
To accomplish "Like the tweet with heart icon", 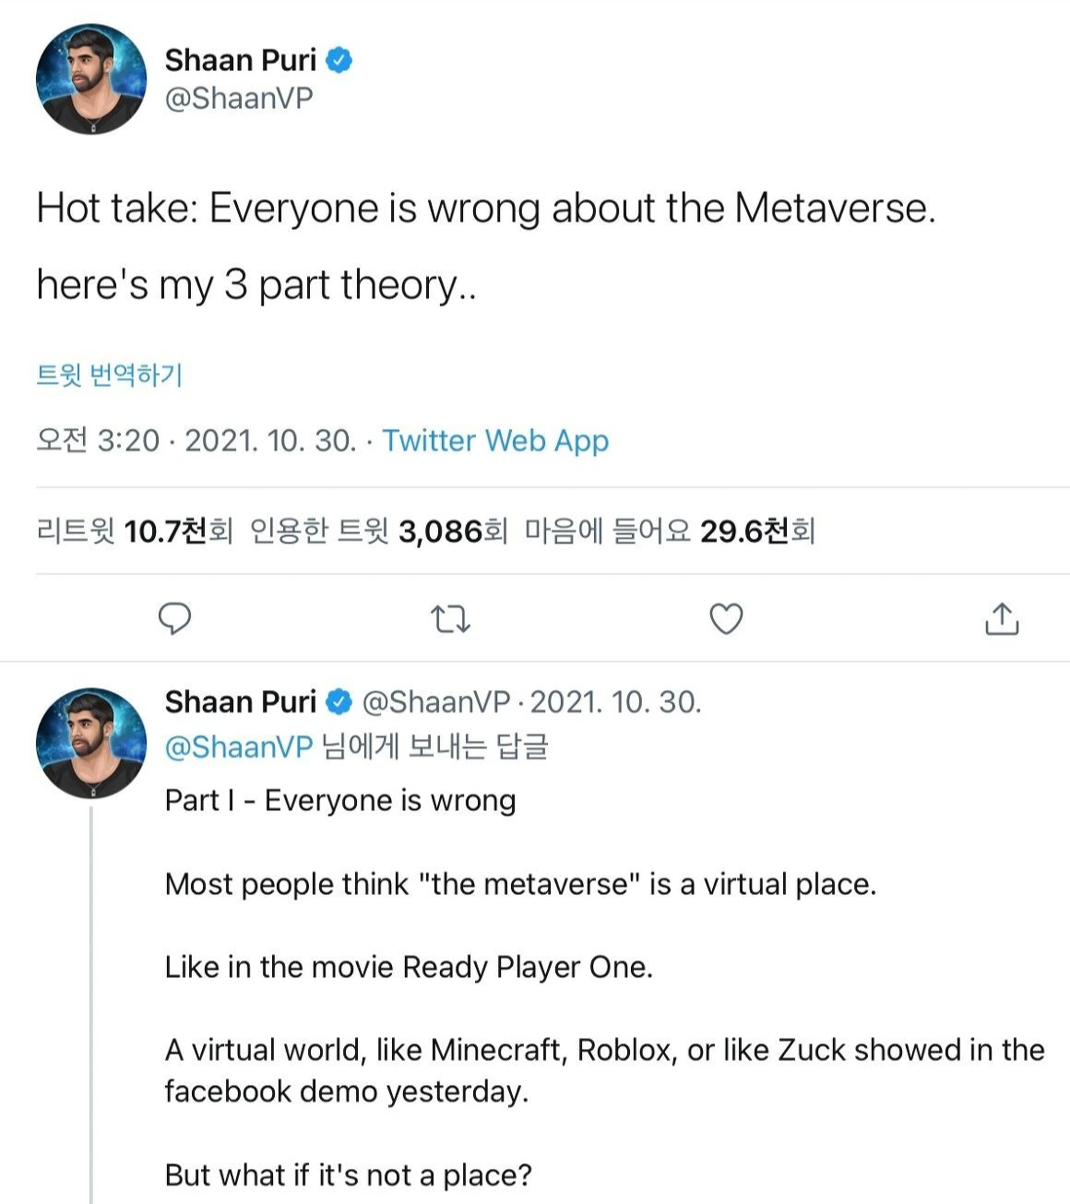I will pyautogui.click(x=726, y=618).
